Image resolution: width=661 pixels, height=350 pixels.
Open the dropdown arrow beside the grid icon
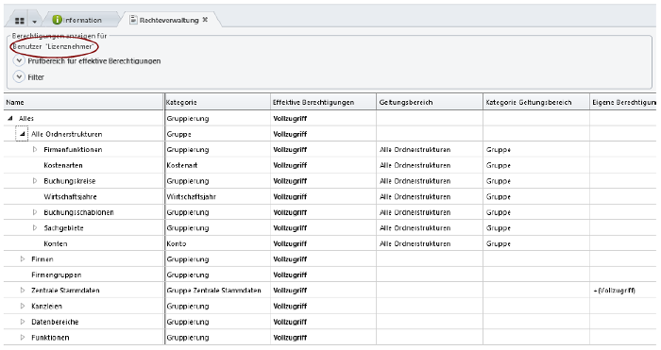coord(35,21)
